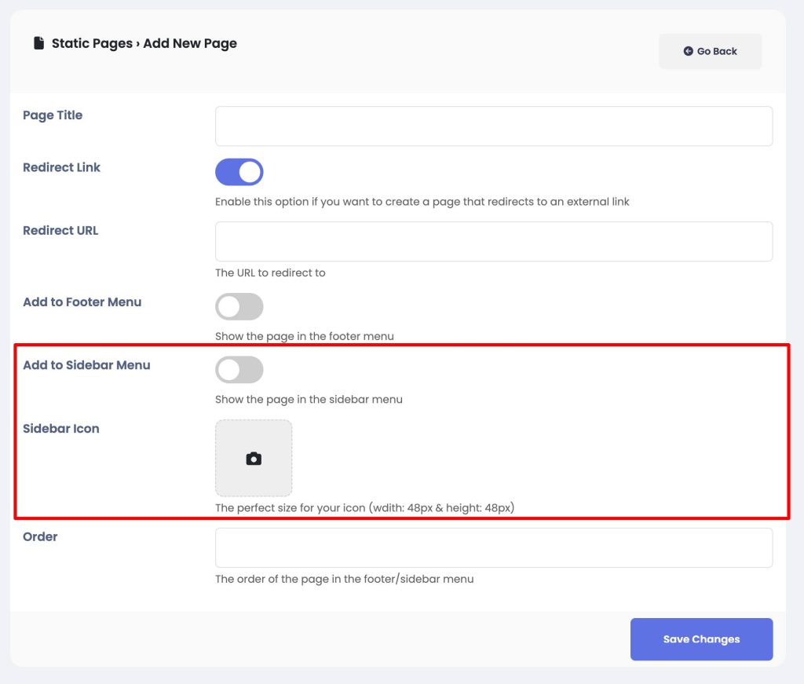Enable the Add to Sidebar Menu toggle

(239, 370)
